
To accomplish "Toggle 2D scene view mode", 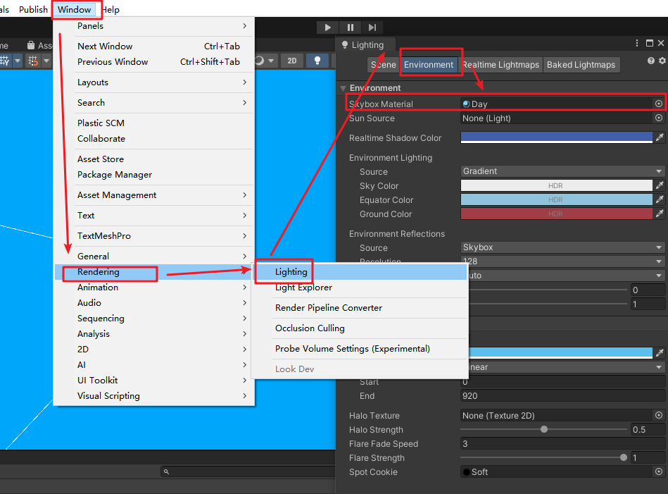I will click(292, 61).
